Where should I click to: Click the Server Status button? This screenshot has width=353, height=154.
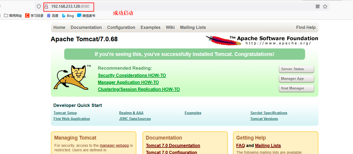point(296,69)
